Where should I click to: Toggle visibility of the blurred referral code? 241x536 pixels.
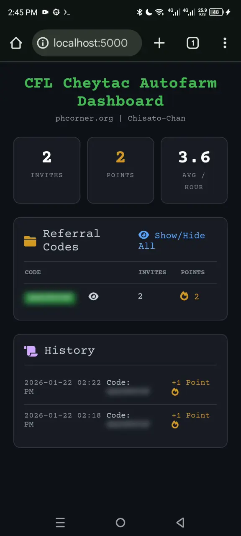click(94, 296)
